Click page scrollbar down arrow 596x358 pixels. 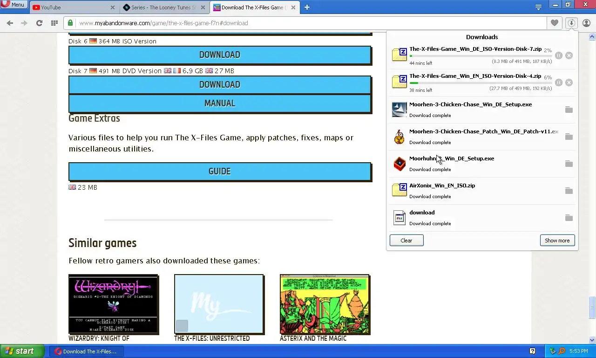click(592, 340)
